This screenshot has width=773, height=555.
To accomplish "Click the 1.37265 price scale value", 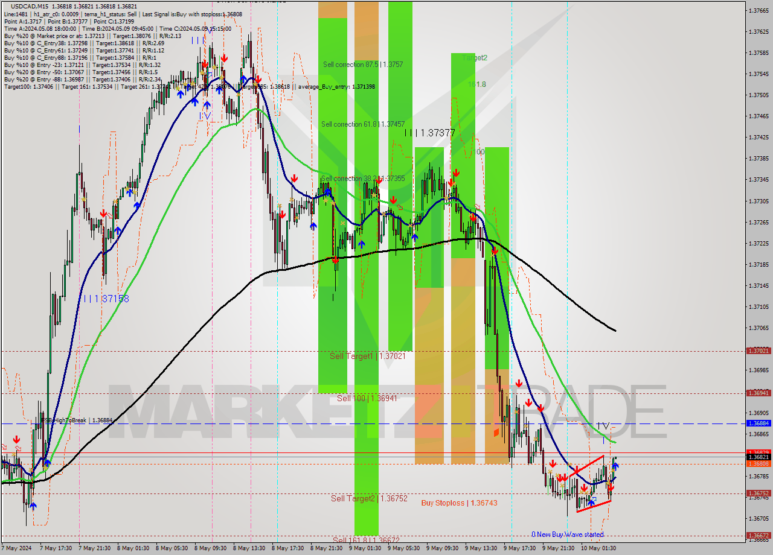I will point(759,222).
